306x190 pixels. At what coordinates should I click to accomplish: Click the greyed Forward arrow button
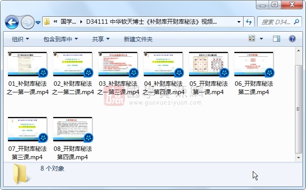tap(28, 22)
